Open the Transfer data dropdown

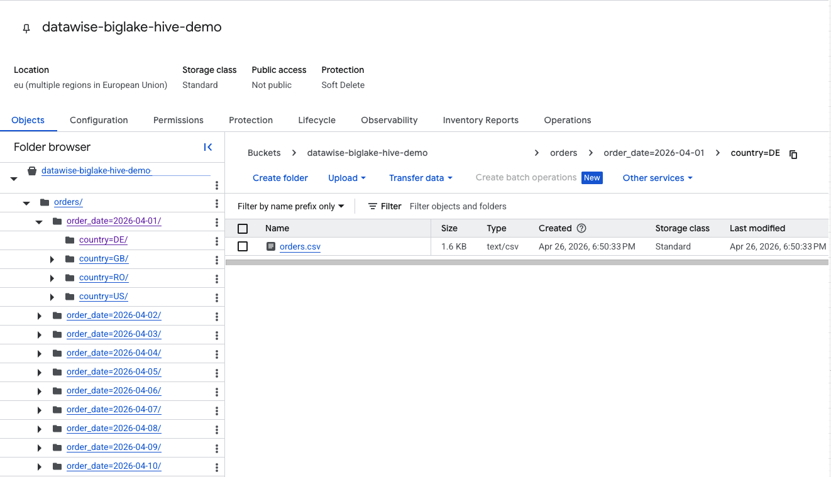(421, 178)
